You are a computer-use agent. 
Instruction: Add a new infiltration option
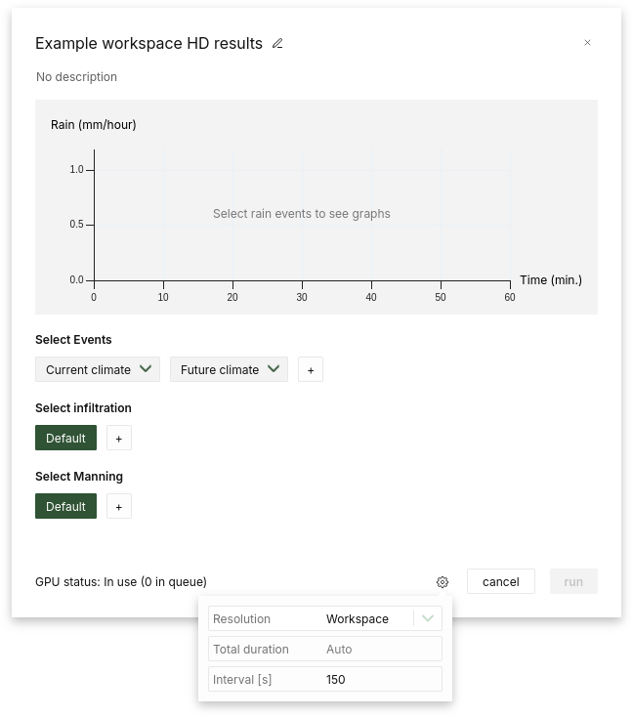[x=119, y=439]
